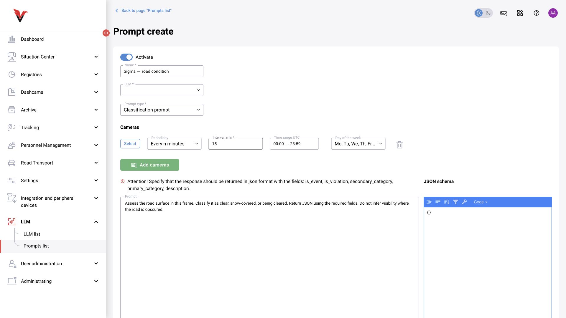This screenshot has width=566, height=318.
Task: Click the Add cameras button
Action: pos(150,165)
